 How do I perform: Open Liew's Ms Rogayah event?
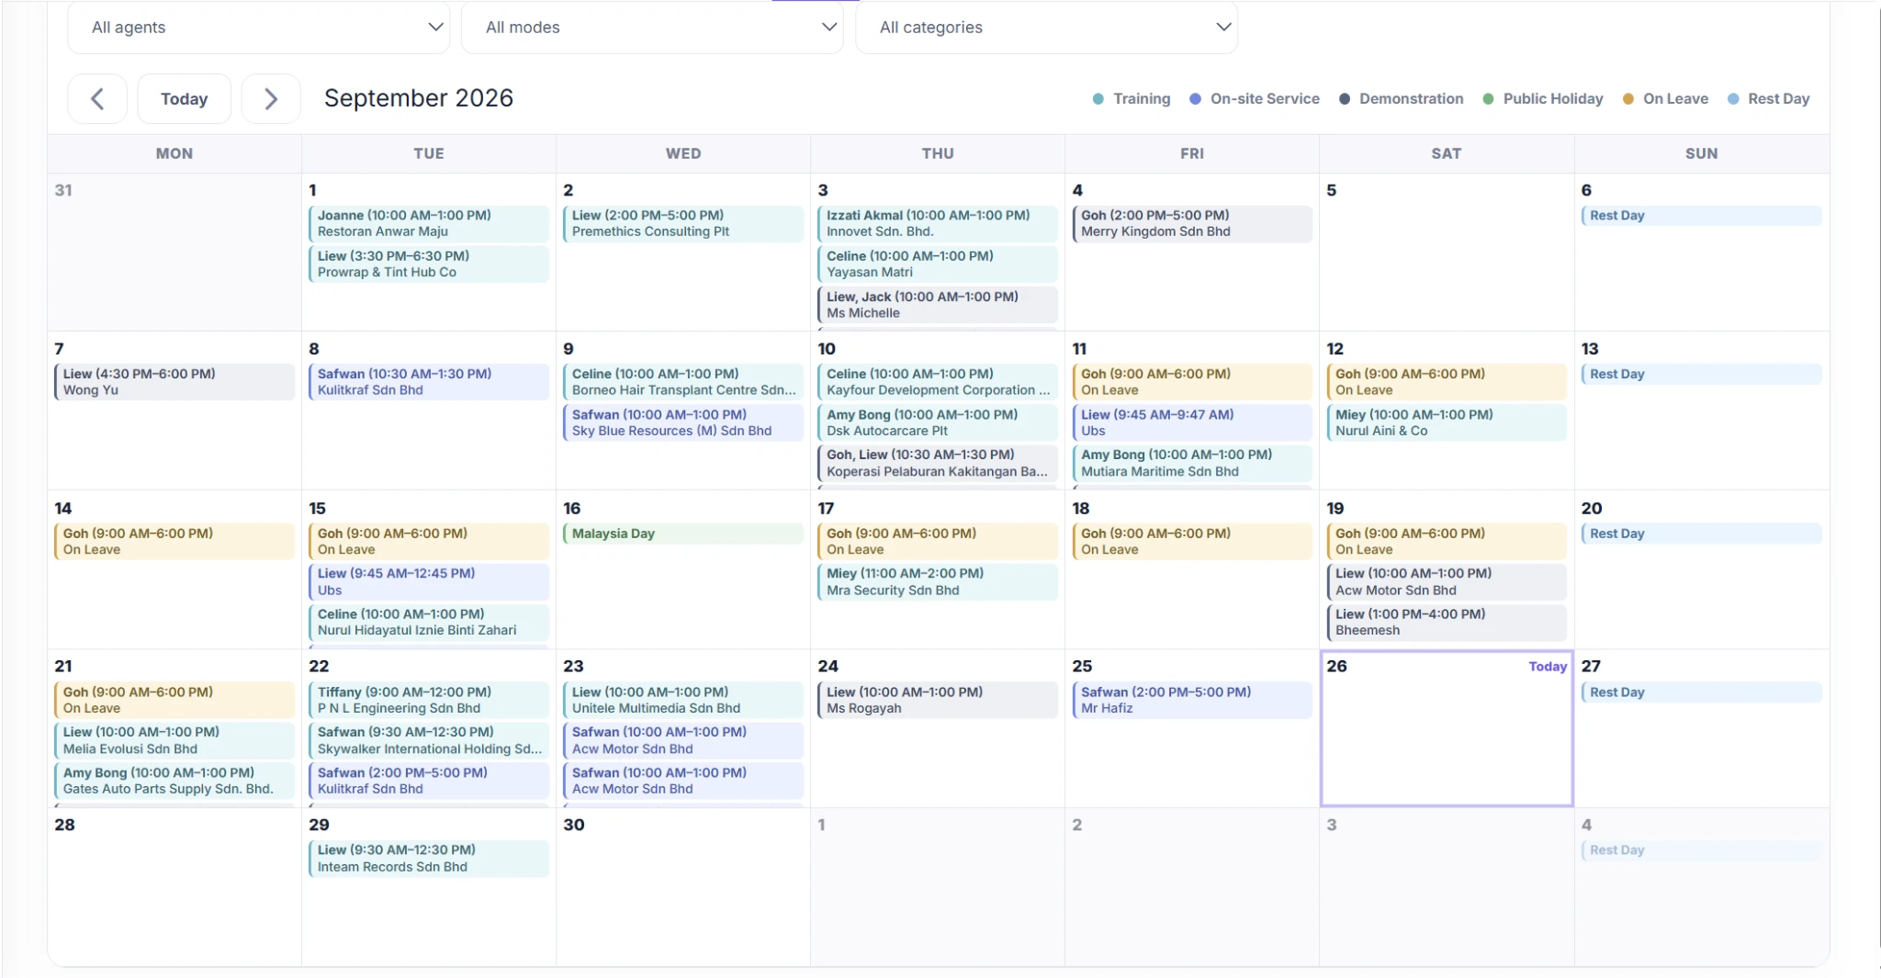(938, 701)
